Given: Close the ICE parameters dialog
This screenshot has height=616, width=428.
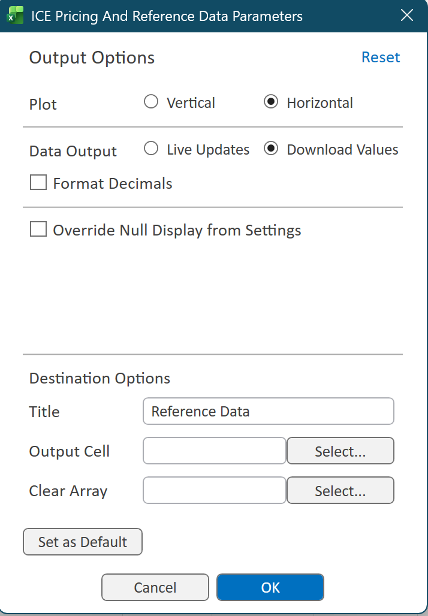Looking at the screenshot, I should coord(407,15).
